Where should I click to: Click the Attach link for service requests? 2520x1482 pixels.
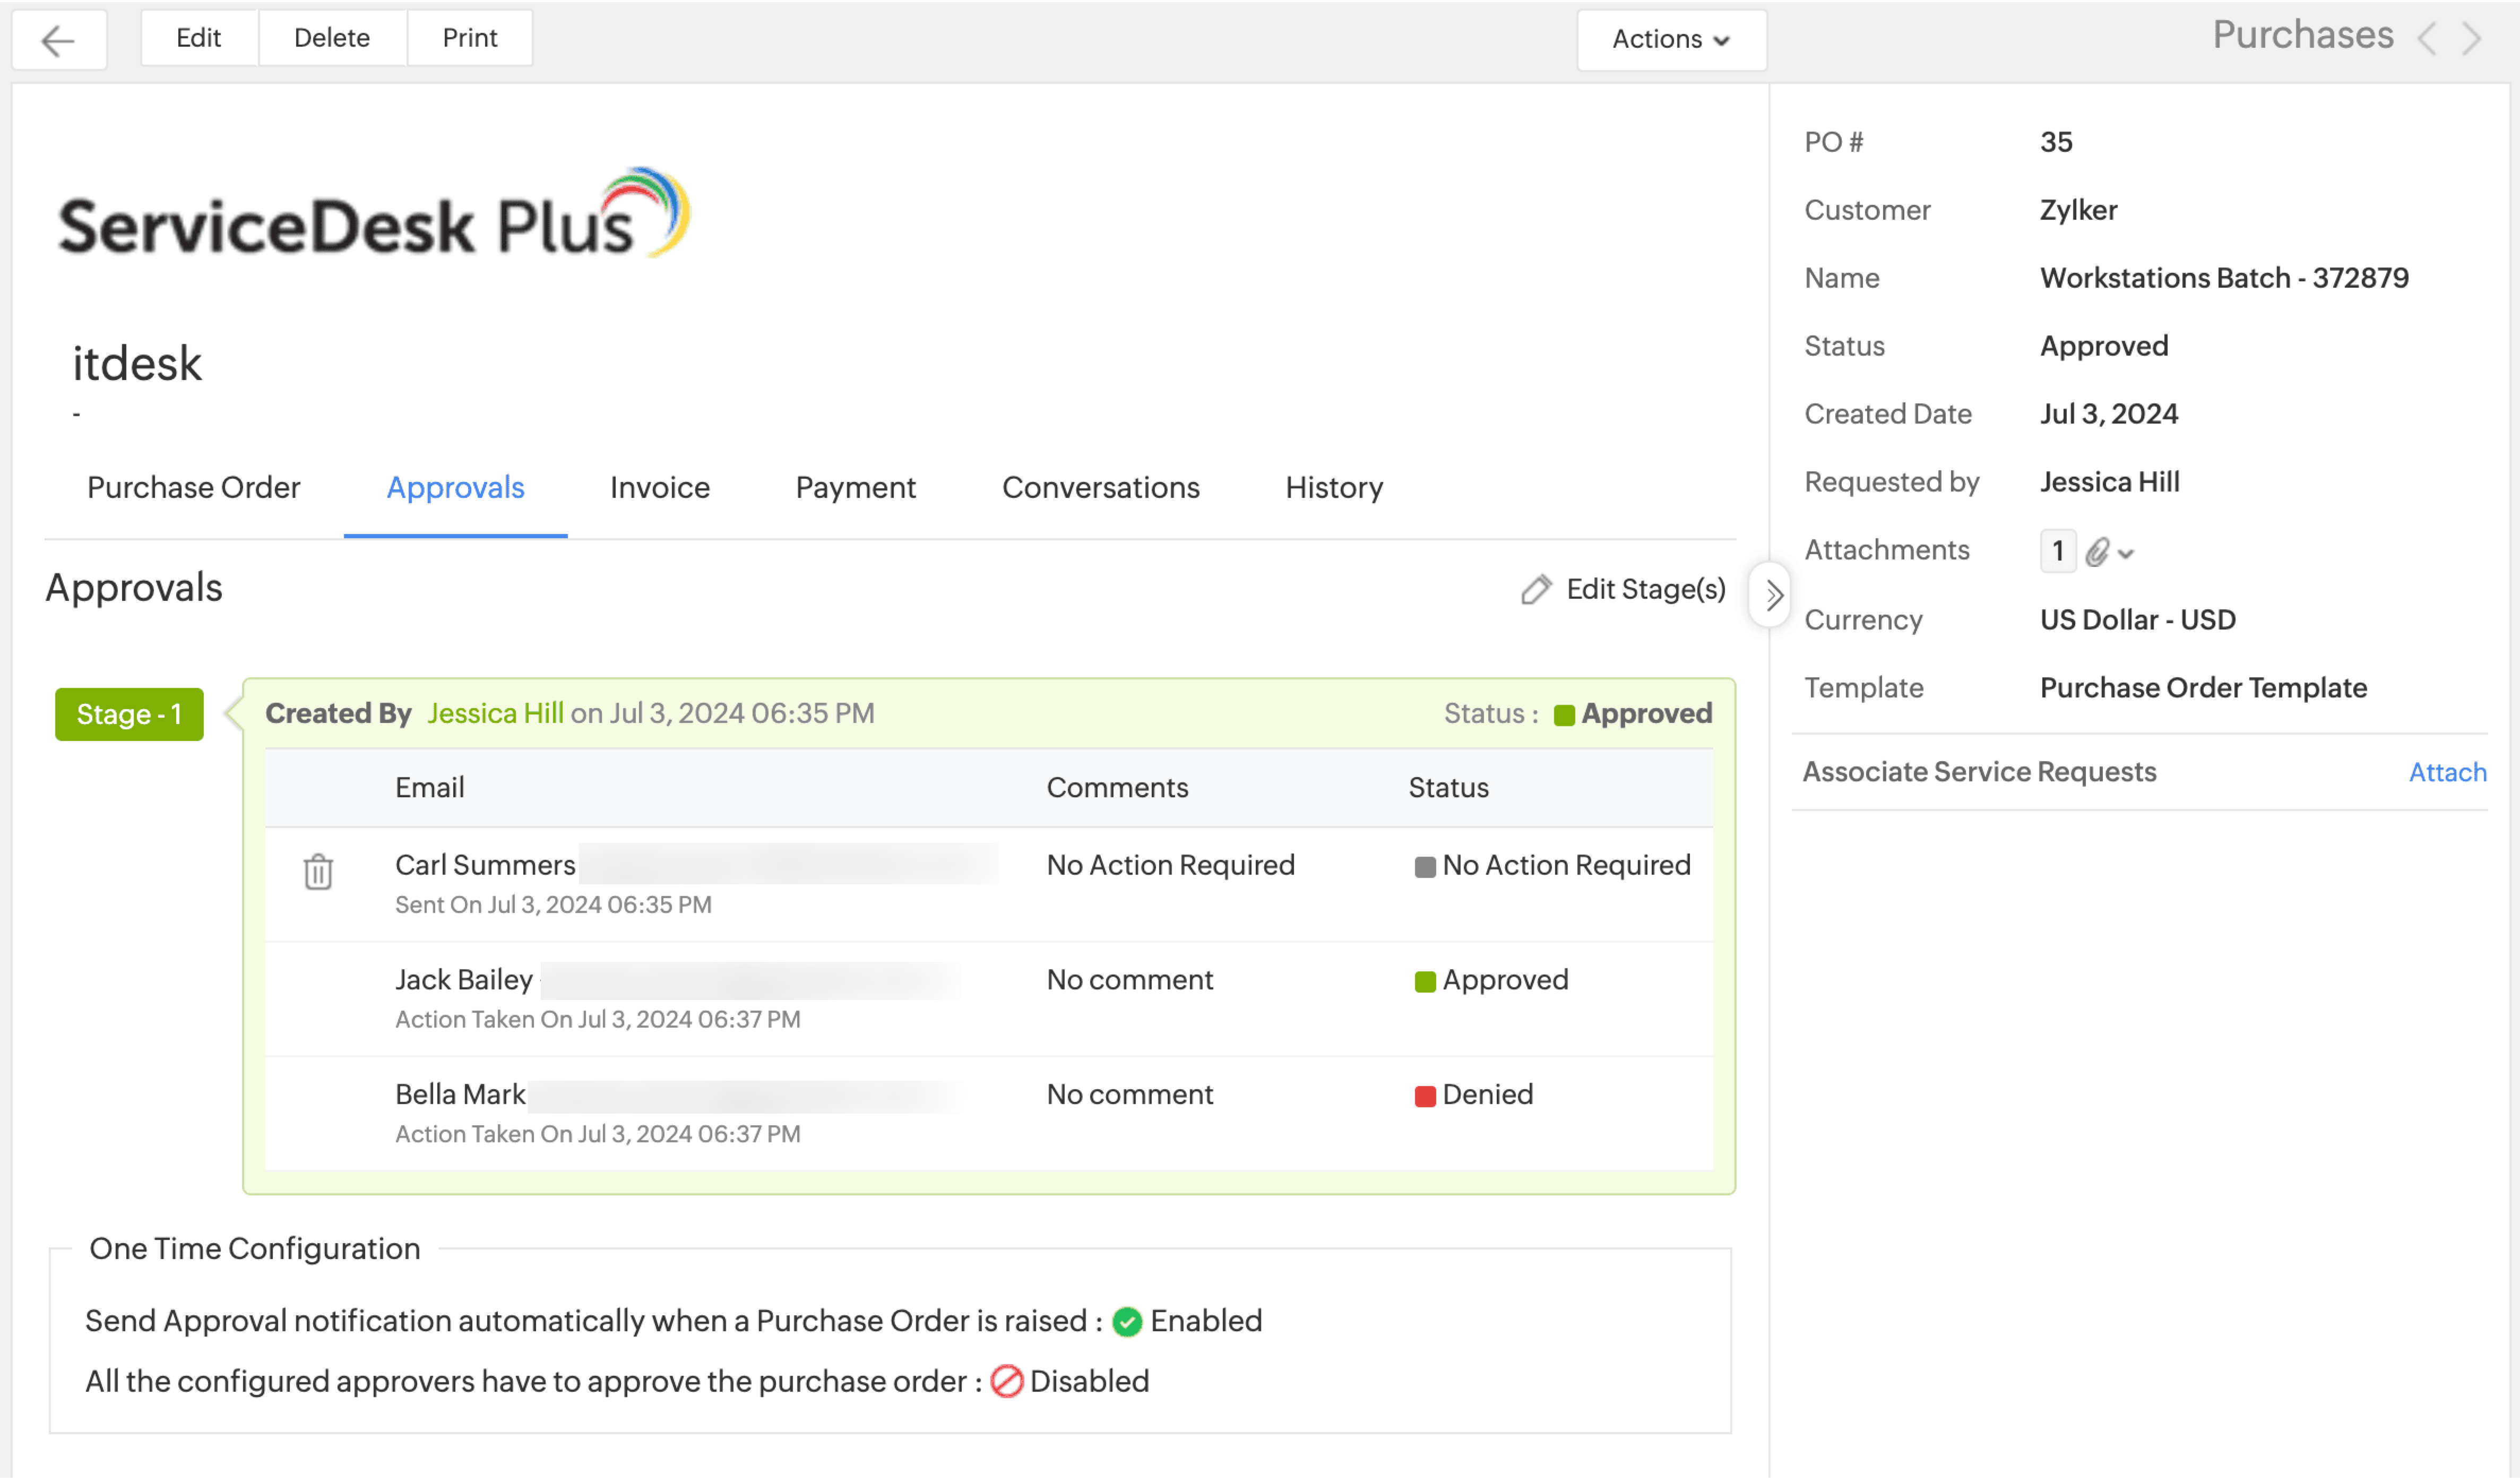pyautogui.click(x=2447, y=772)
